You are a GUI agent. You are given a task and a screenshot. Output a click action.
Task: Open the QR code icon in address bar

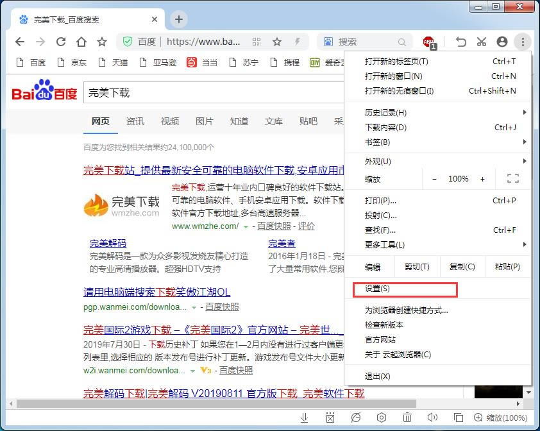[x=257, y=42]
